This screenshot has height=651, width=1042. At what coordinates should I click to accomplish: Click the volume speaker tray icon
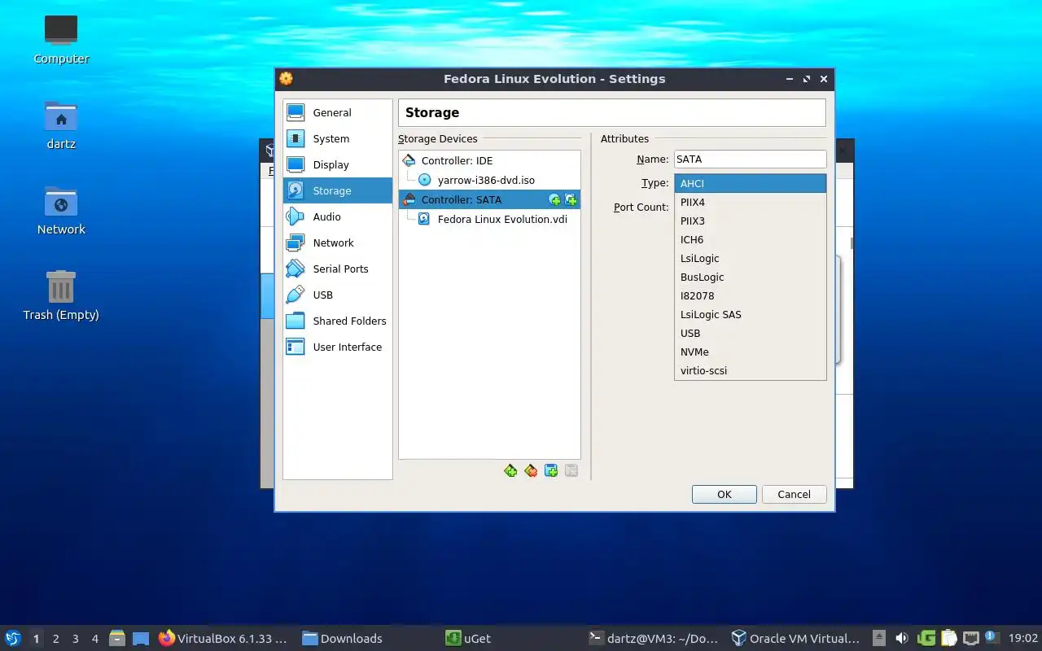[x=902, y=639]
